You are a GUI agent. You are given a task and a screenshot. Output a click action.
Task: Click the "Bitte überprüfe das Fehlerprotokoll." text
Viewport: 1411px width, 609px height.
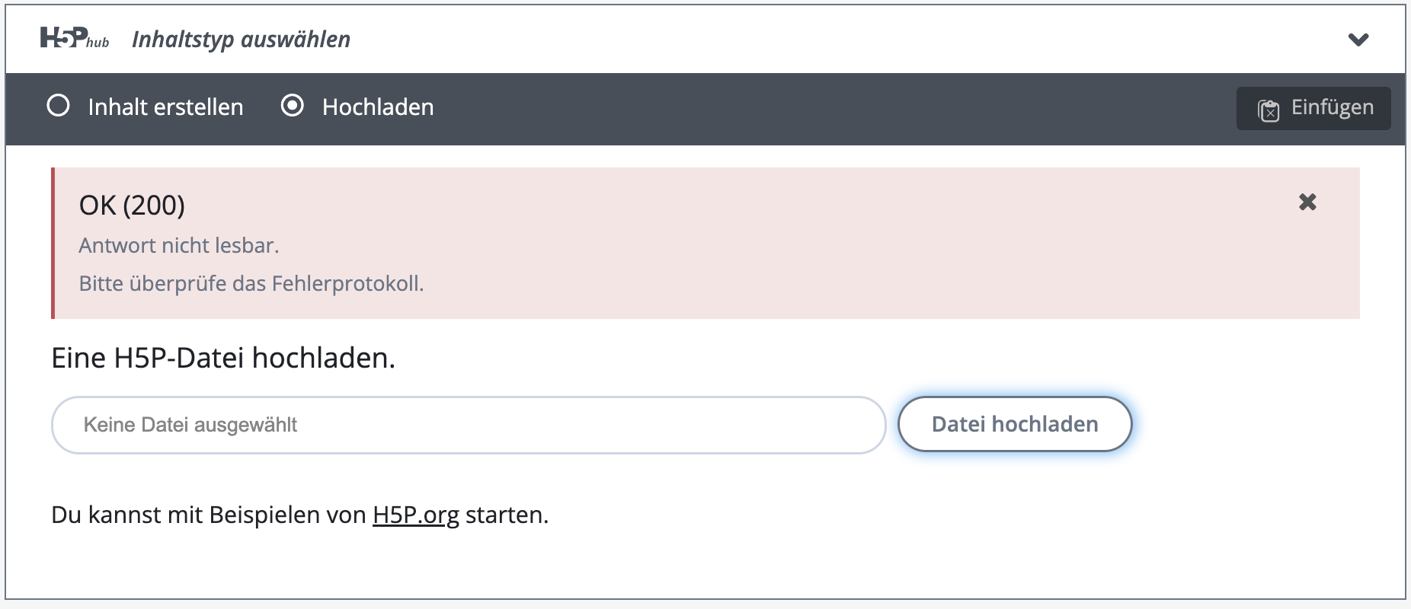pos(251,284)
